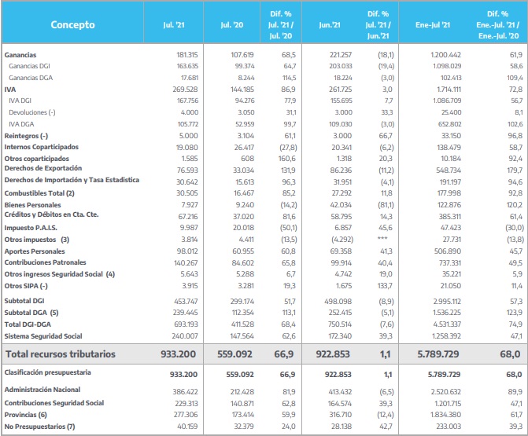Select the 'Ganancias' row label
528x436 pixels.
(x=20, y=55)
